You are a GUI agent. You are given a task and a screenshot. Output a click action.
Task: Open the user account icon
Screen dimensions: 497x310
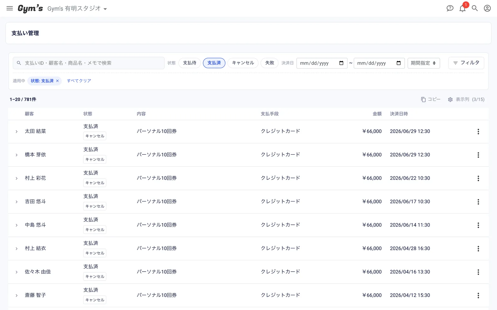click(x=487, y=8)
